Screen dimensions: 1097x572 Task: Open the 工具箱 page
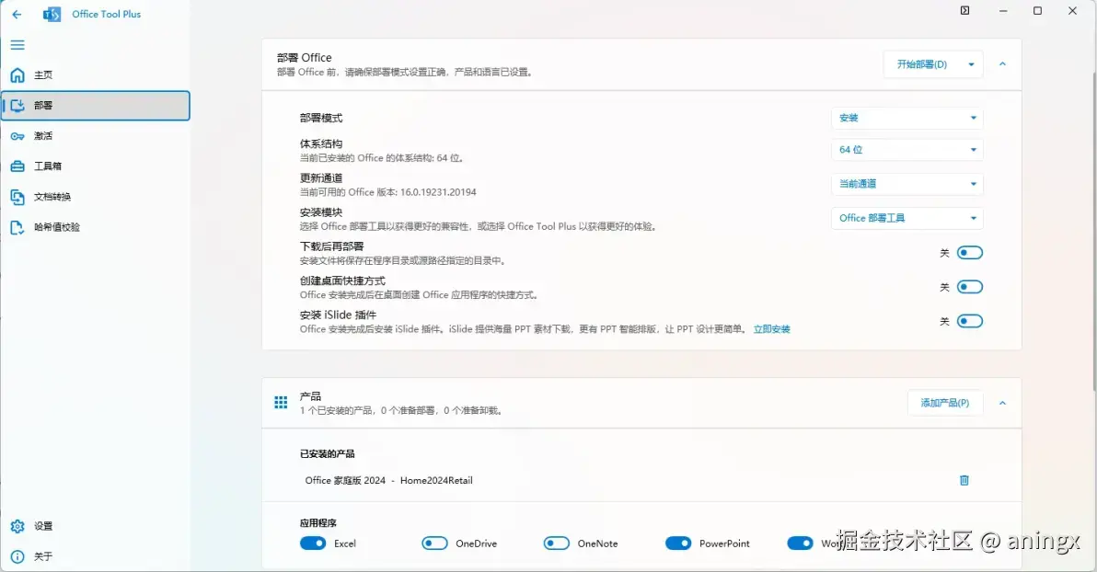[x=95, y=166]
